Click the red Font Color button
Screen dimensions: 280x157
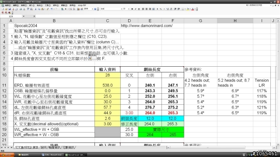tap(192, 9)
